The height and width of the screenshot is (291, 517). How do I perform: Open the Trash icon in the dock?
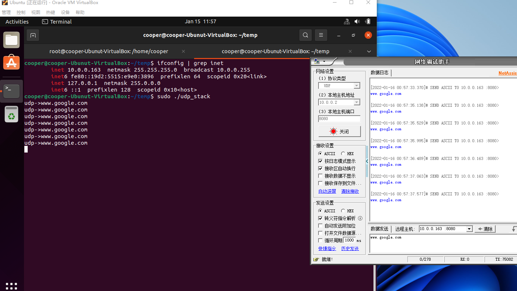(x=11, y=114)
